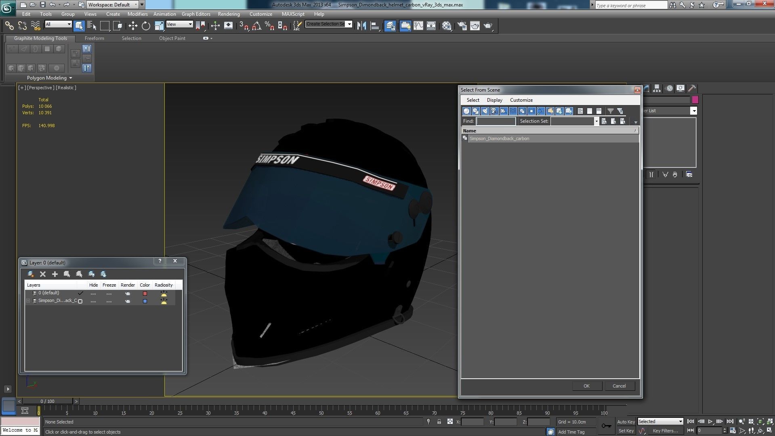Click the Render Production teapot icon
Image resolution: width=775 pixels, height=436 pixels.
coord(488,26)
